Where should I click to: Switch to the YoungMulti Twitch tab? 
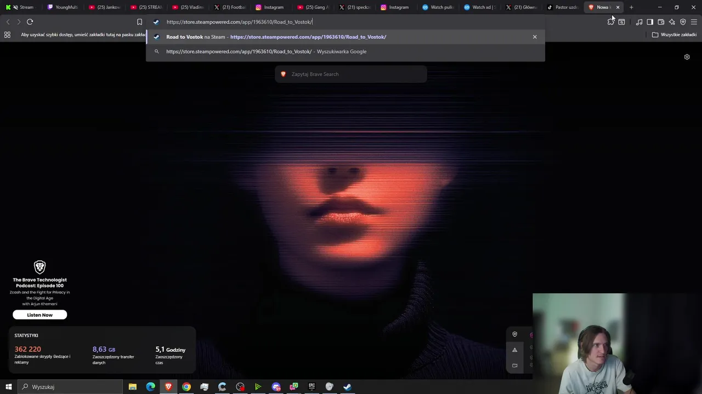pos(63,7)
